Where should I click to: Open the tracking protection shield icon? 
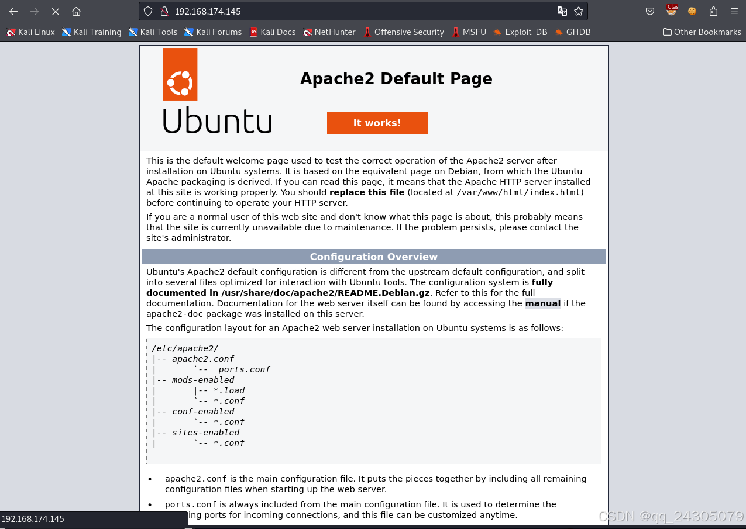[x=148, y=11]
